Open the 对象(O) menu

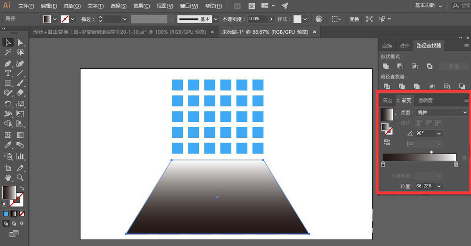click(x=72, y=6)
